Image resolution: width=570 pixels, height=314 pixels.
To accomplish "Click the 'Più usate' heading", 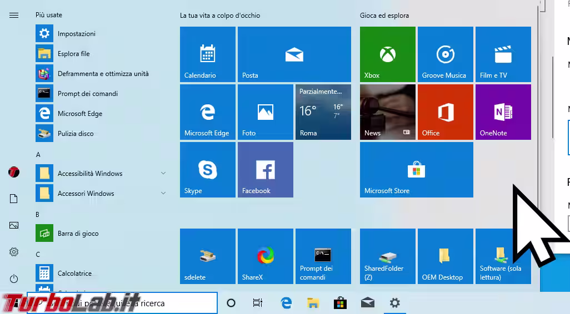I will (49, 15).
